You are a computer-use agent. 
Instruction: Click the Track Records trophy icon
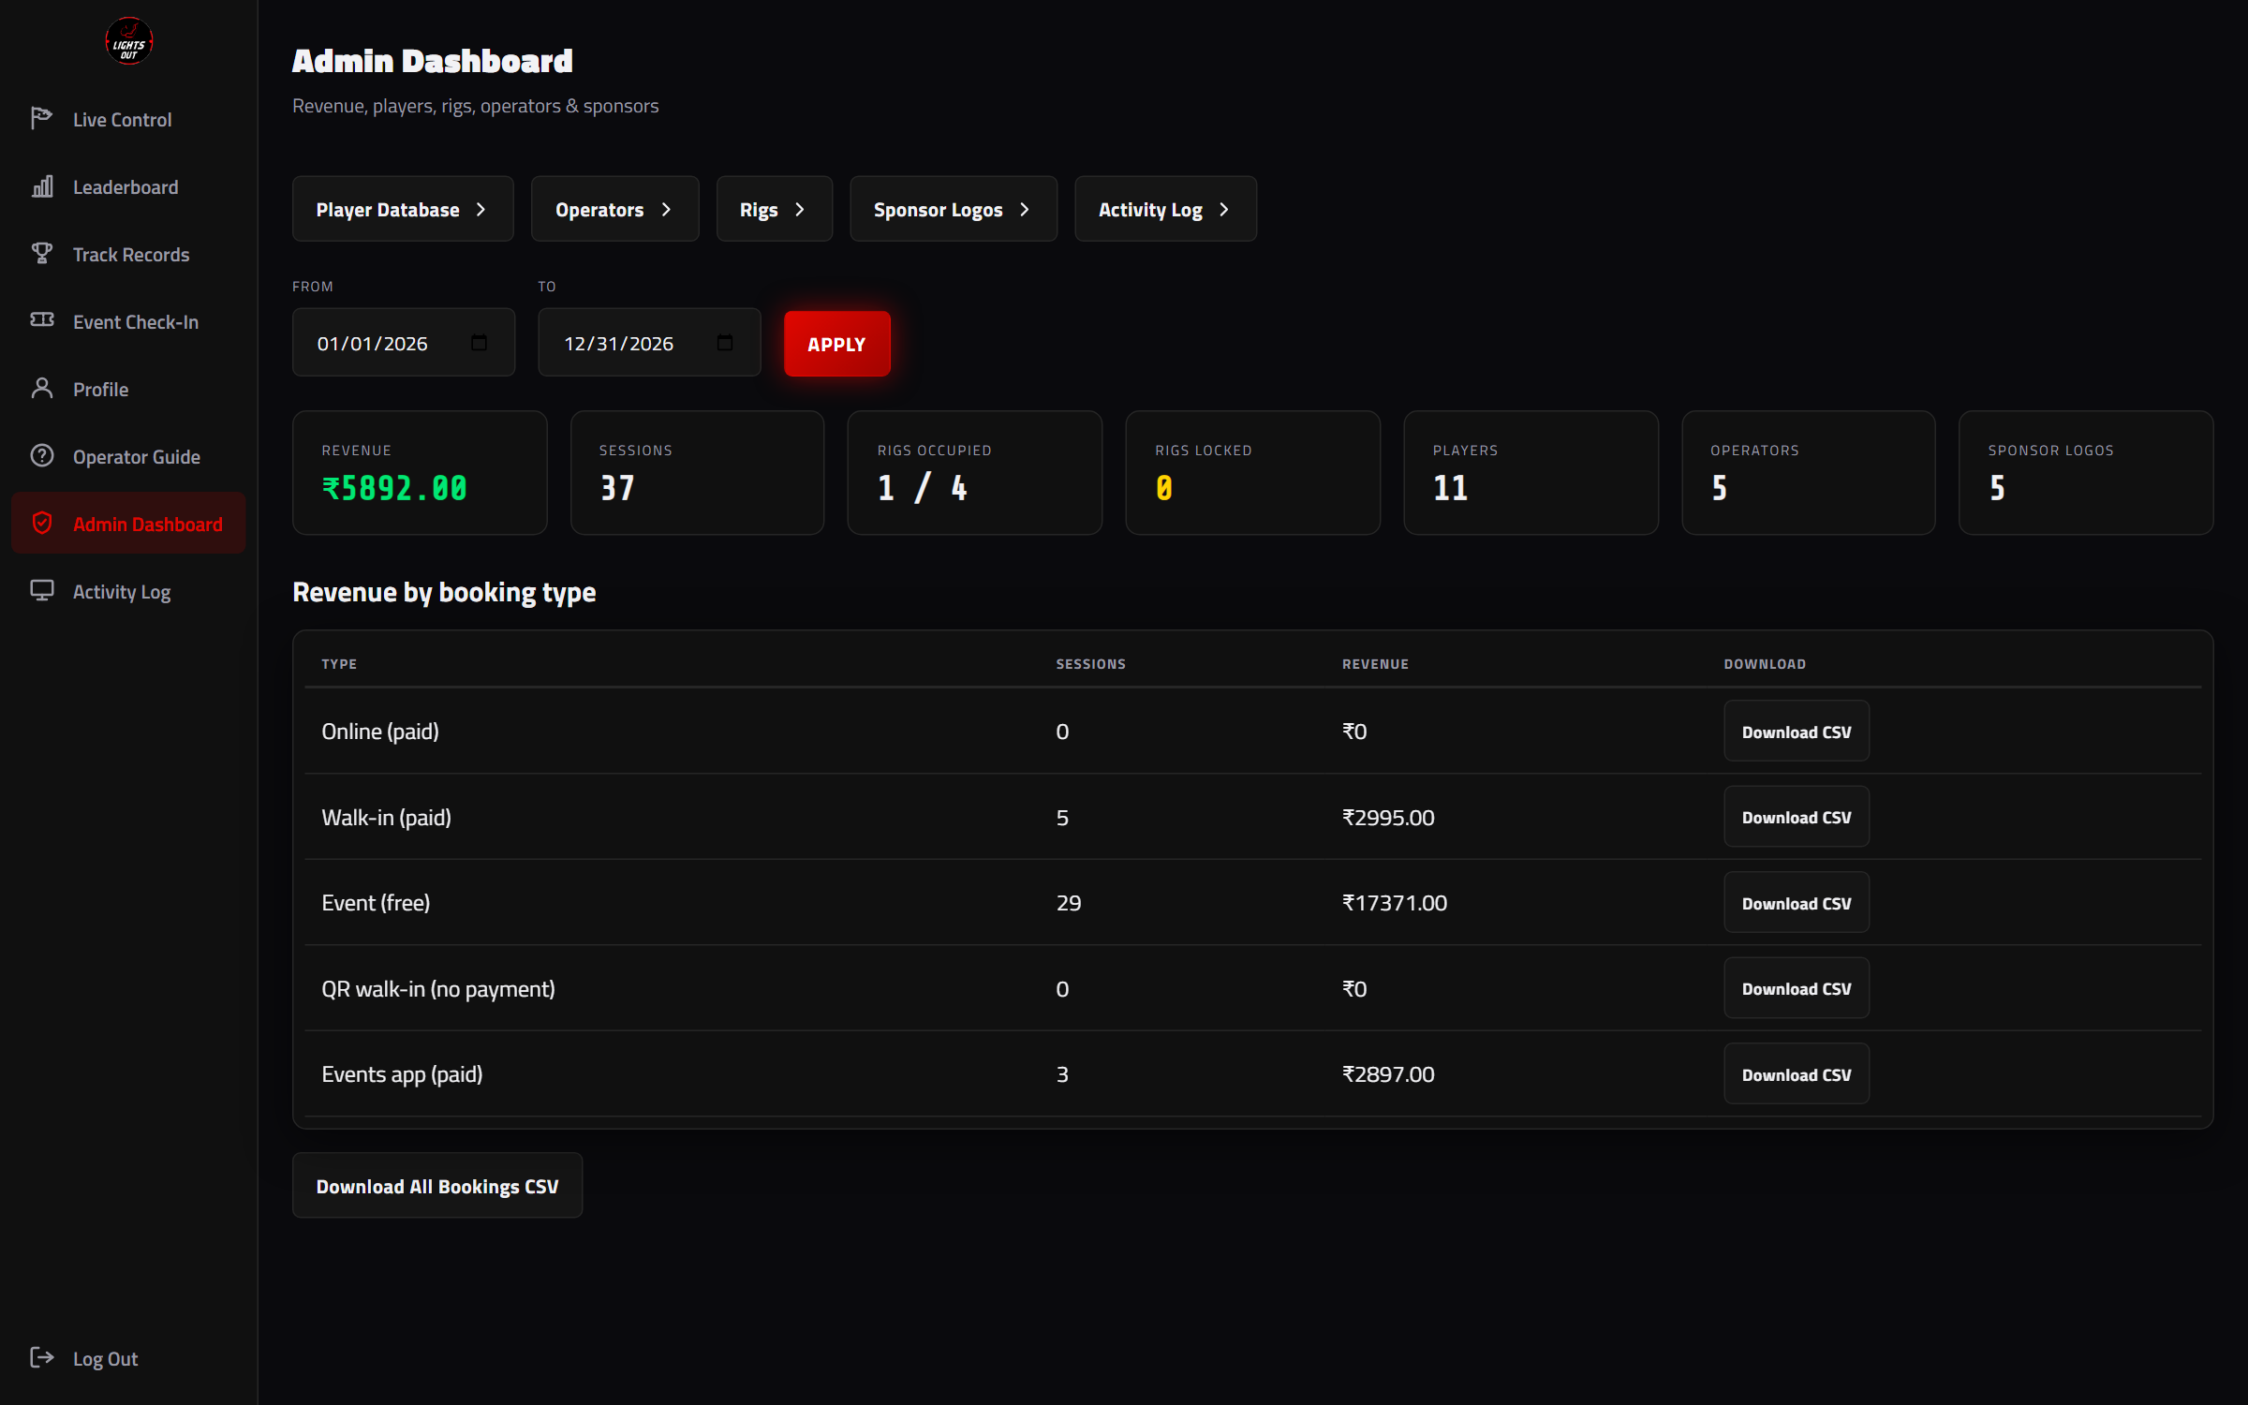coord(42,254)
